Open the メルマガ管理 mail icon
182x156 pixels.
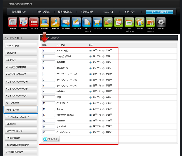66,22
